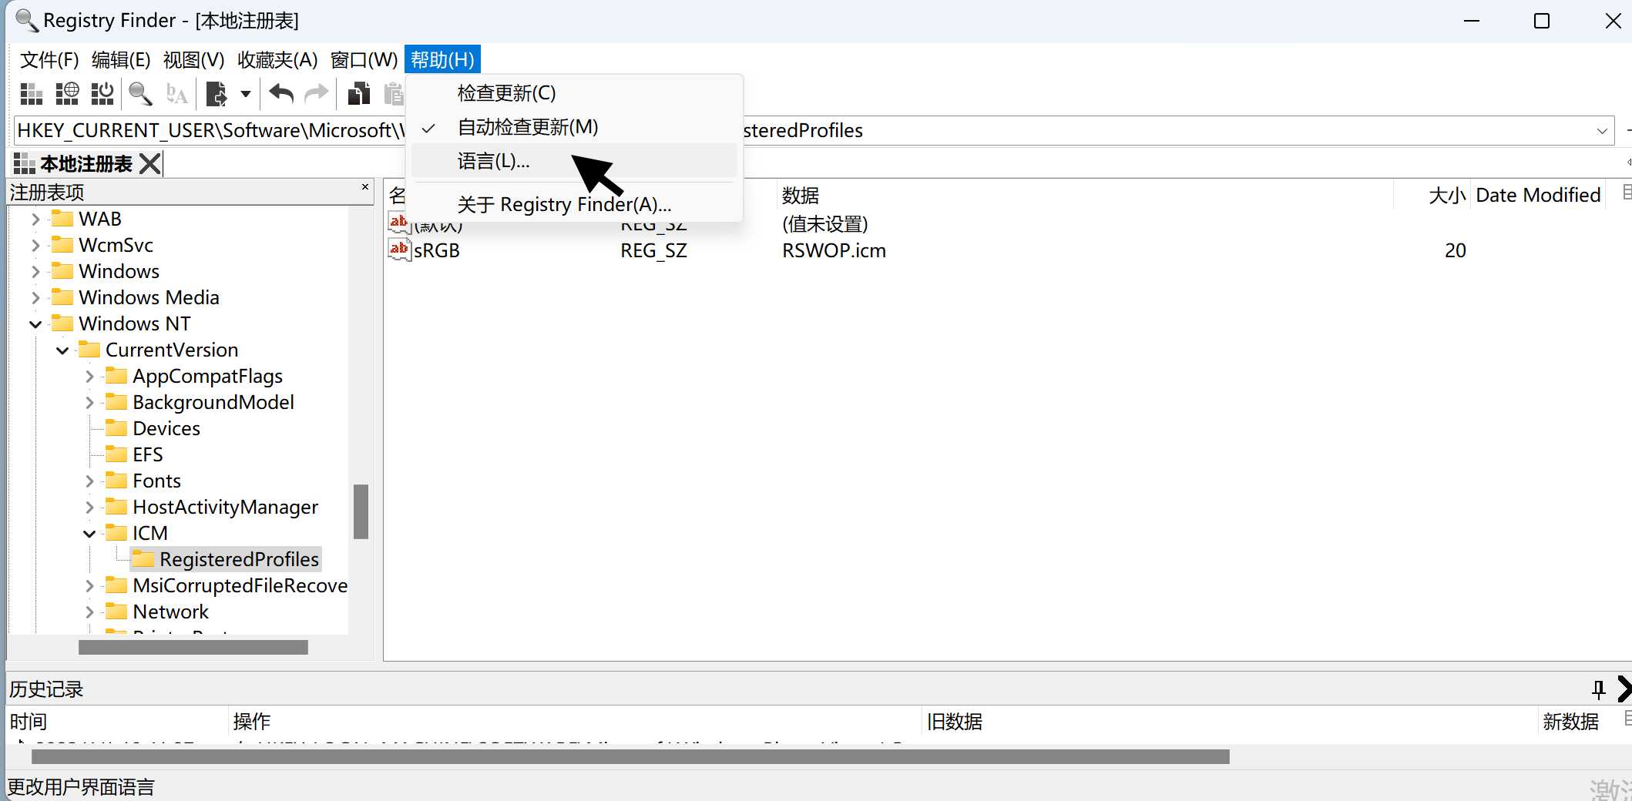Open the 编辑(E) menu
This screenshot has height=801, width=1632.
point(121,59)
